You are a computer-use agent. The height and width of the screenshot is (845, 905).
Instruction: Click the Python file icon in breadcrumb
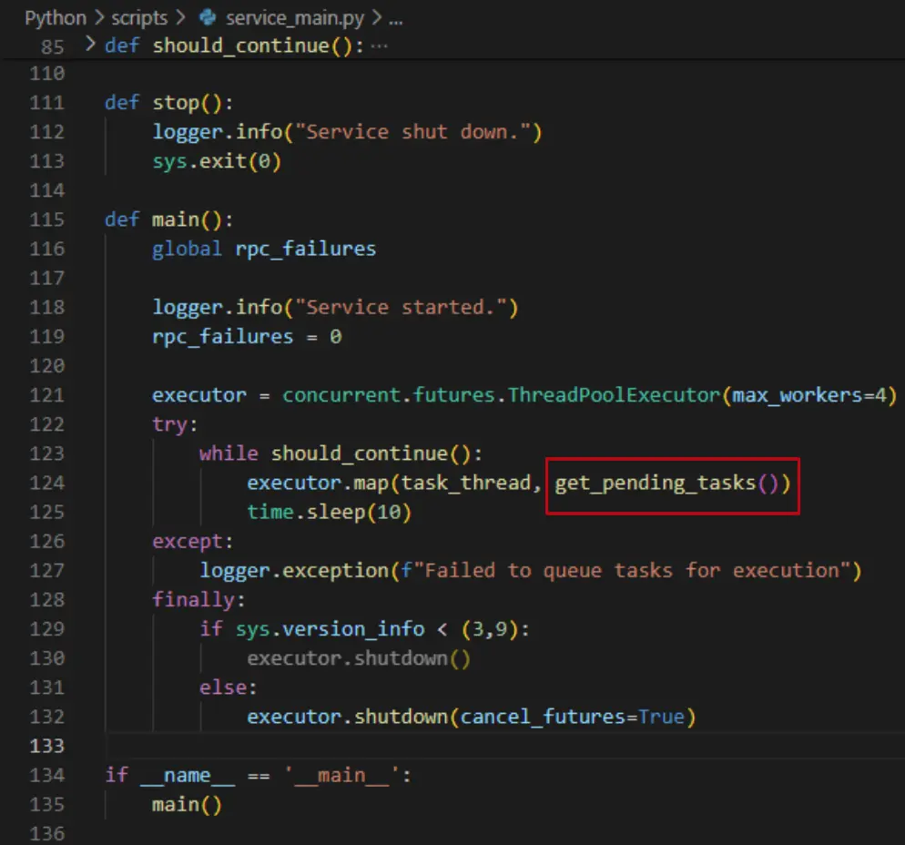tap(207, 17)
